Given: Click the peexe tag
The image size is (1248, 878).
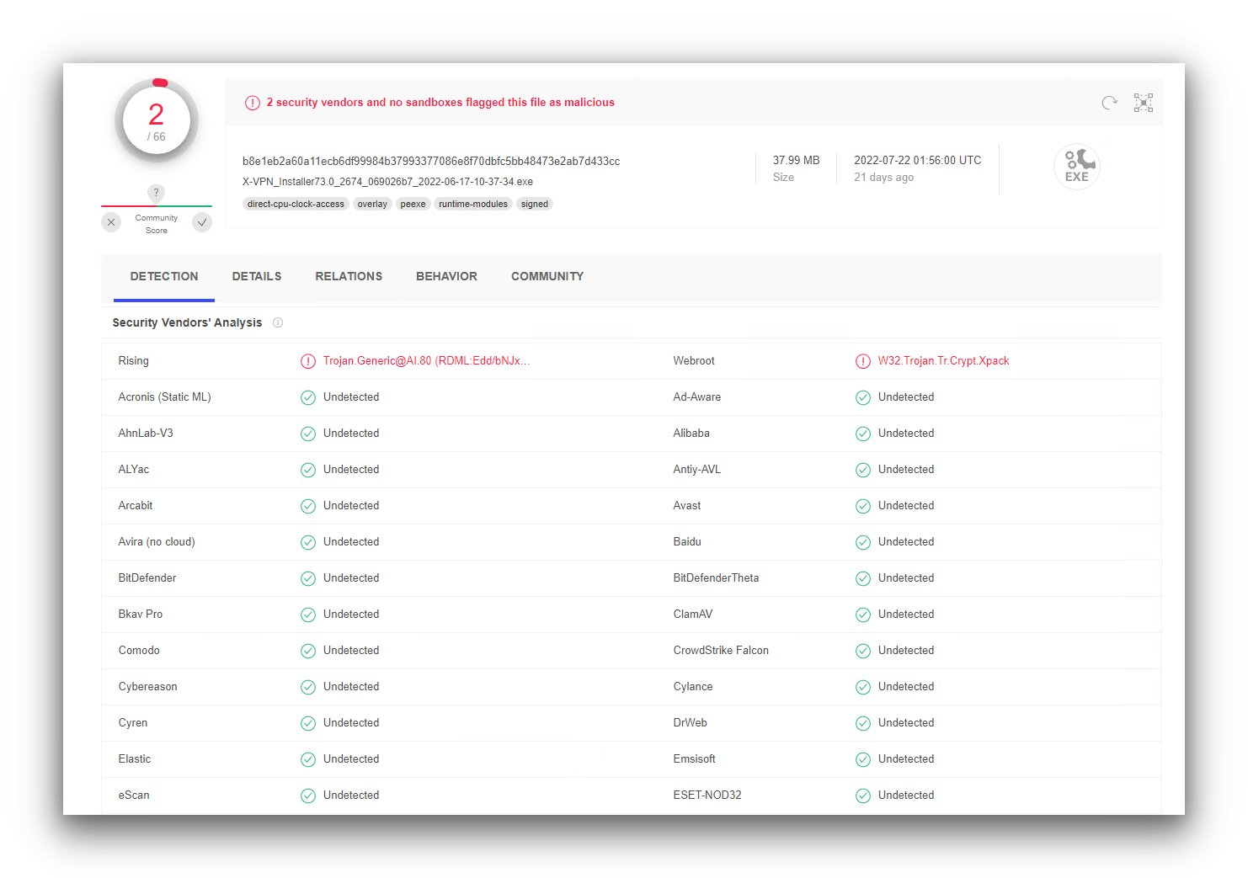Looking at the screenshot, I should pos(413,204).
